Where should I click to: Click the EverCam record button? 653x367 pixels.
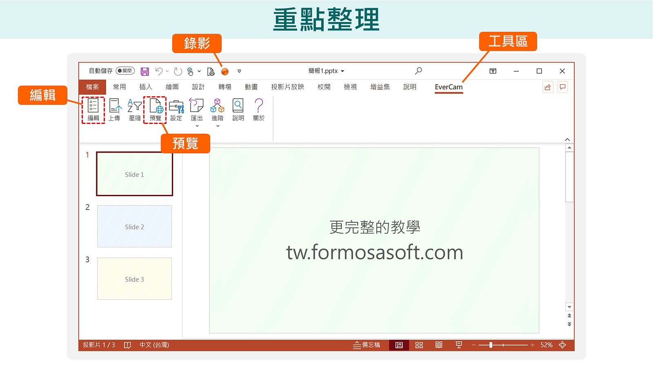tap(224, 71)
